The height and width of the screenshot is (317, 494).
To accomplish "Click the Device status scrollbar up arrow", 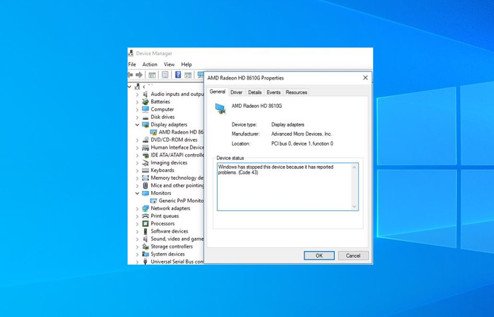I will tap(354, 166).
